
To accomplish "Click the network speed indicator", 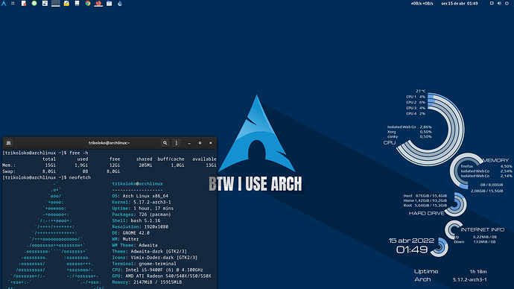I will pos(422,3).
